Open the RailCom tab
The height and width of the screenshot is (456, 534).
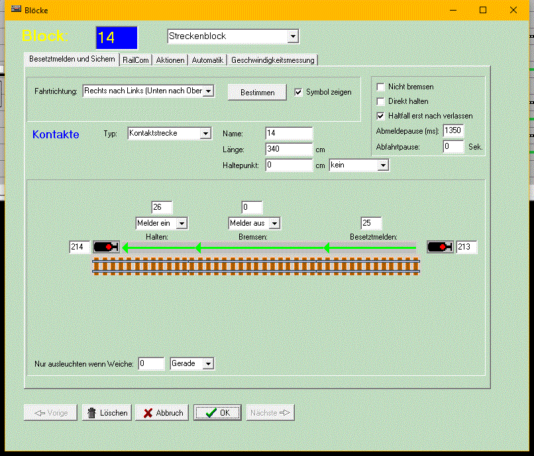coord(136,60)
